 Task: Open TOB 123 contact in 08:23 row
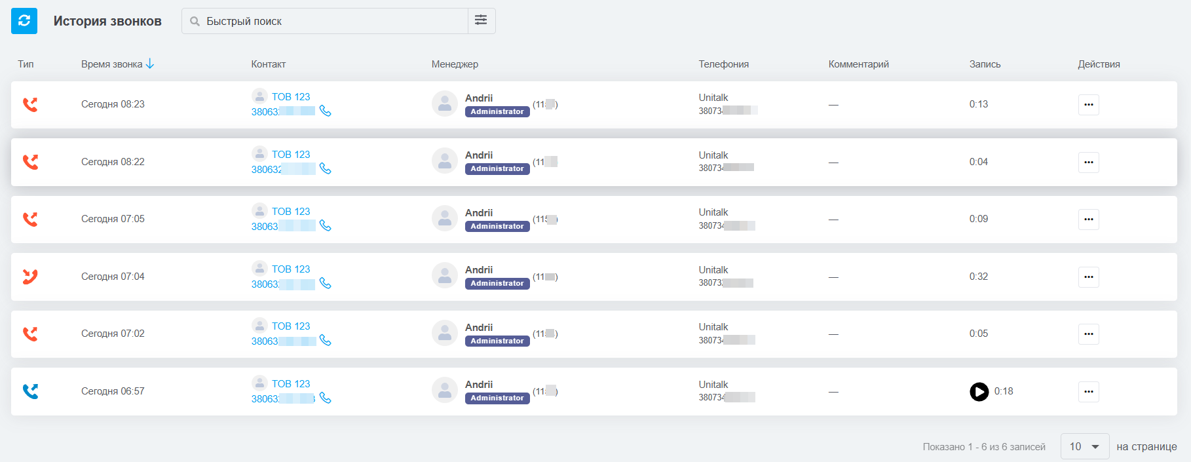[291, 97]
